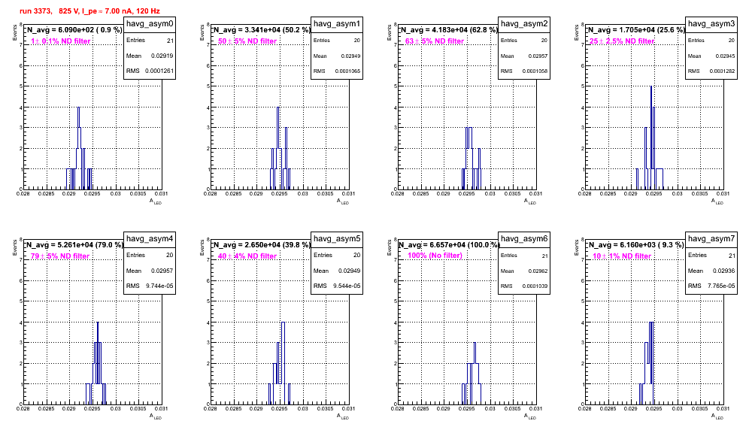This screenshot has height=430, width=749.
Task: Click the N_avg = 6.657e+04 label
Action: (x=449, y=245)
